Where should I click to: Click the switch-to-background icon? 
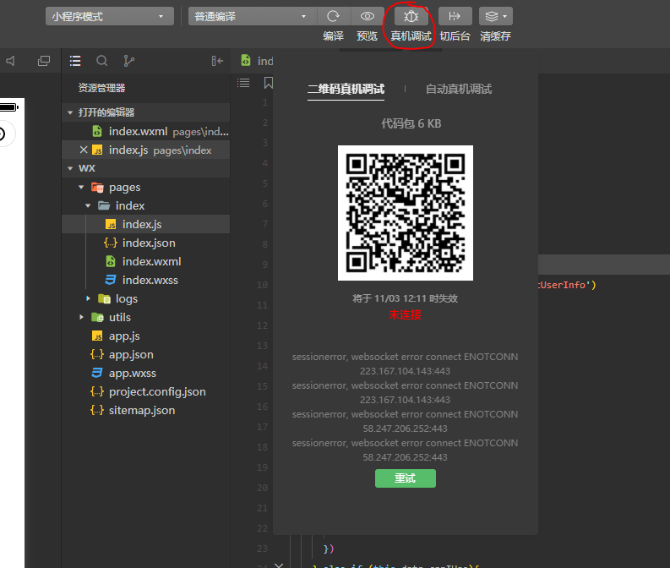455,16
